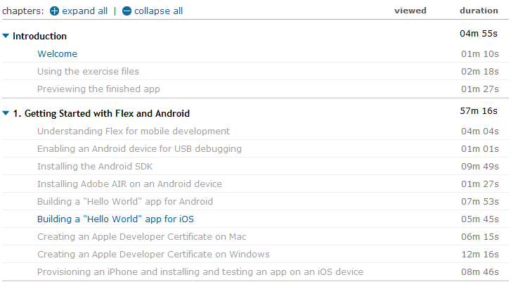Click the minus icon beside collapse all
Image resolution: width=518 pixels, height=282 pixels.
(x=127, y=11)
